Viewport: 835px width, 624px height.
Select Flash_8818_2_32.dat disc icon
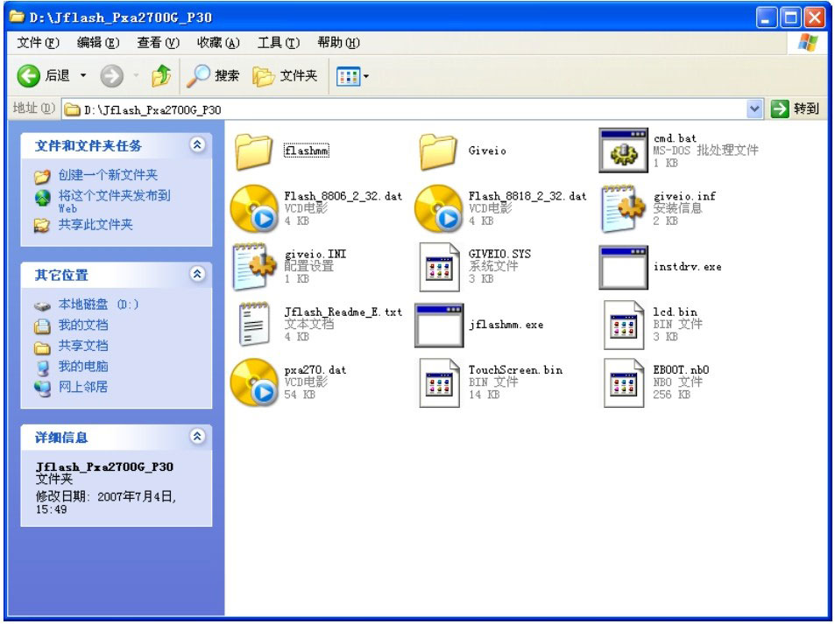(x=438, y=208)
